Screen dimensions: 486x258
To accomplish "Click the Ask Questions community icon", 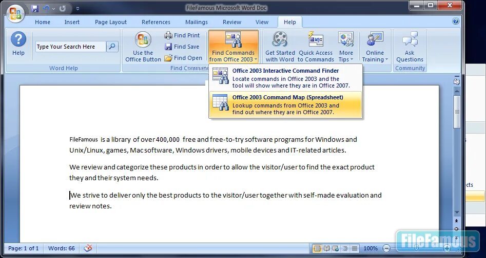I will coord(410,47).
